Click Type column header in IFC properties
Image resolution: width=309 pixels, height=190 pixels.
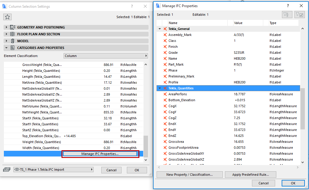tap(284, 23)
